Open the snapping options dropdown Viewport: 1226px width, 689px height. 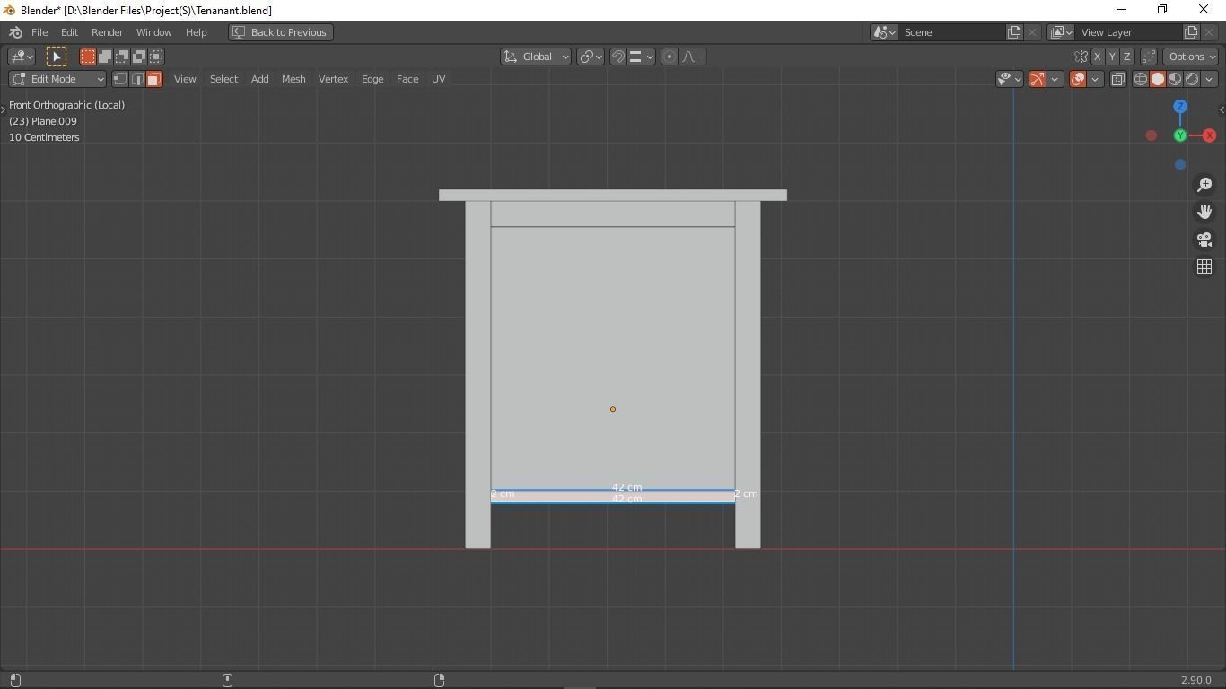(641, 57)
